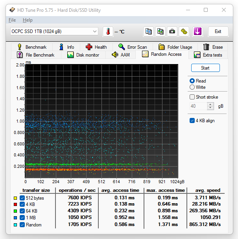This screenshot has width=238, height=239.
Task: Click the Disk monitor chart icon
Action: tap(70, 55)
